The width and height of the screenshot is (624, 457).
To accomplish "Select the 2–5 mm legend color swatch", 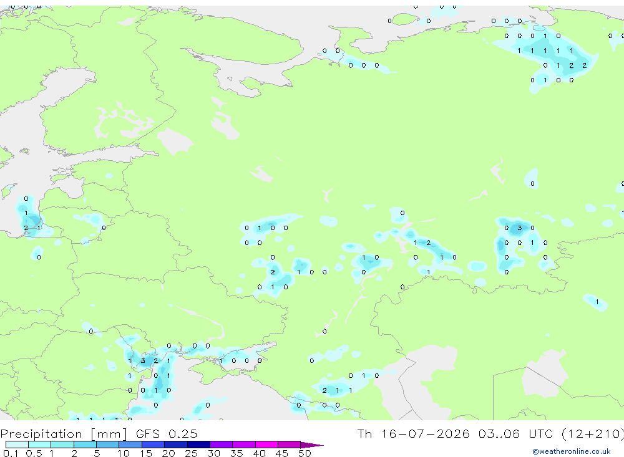I will [x=85, y=445].
